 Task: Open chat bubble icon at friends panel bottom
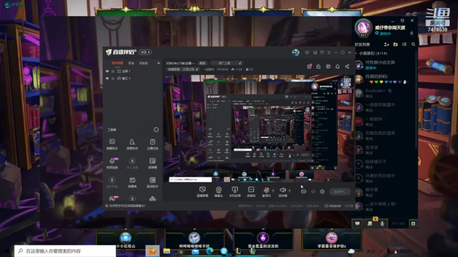[x=357, y=223]
